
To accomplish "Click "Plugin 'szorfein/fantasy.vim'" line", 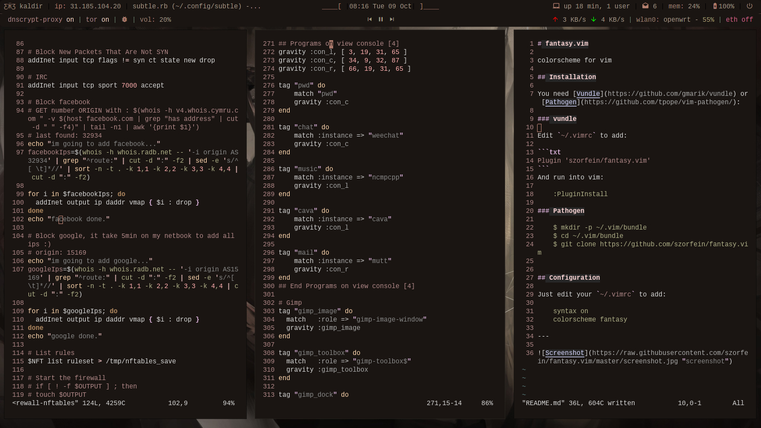I will 594,160.
